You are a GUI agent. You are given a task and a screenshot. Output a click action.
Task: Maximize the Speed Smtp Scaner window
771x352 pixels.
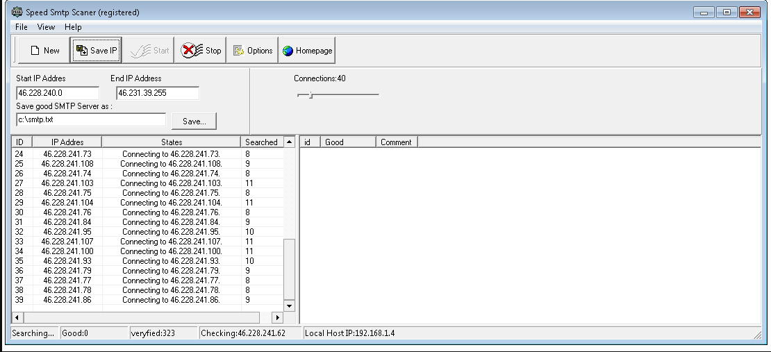[727, 12]
